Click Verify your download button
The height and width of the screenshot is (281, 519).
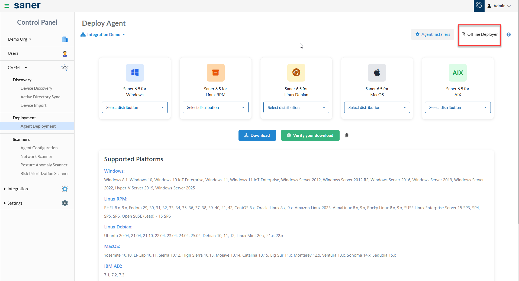point(310,135)
